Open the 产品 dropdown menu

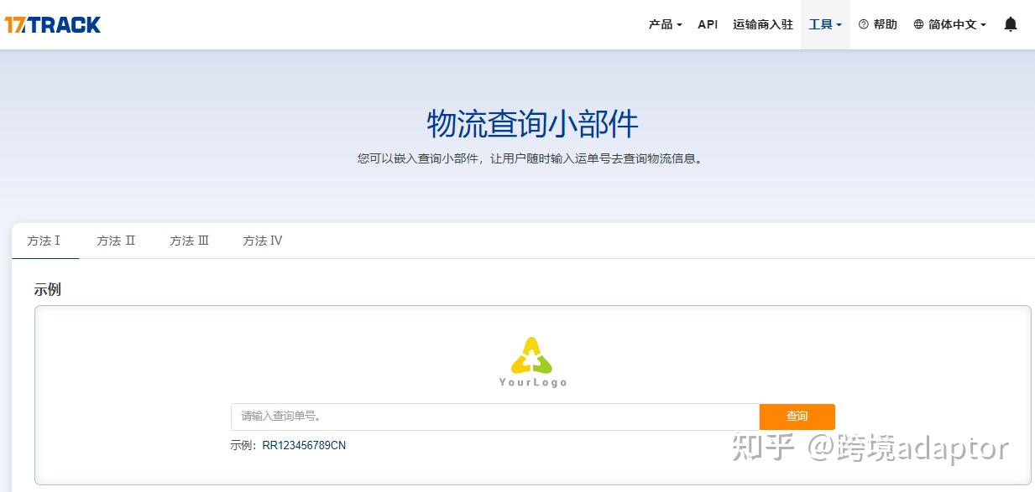(664, 24)
